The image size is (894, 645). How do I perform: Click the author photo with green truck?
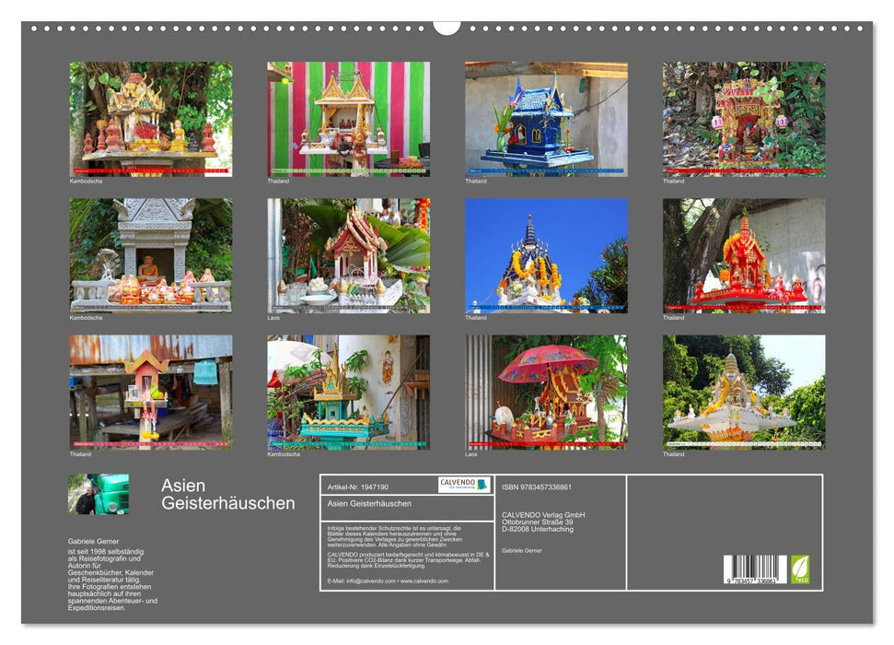tap(99, 494)
